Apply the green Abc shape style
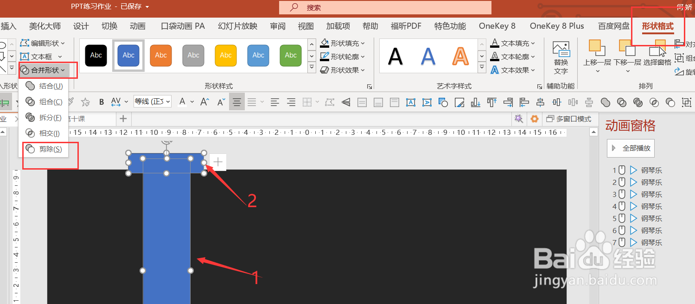 [291, 55]
